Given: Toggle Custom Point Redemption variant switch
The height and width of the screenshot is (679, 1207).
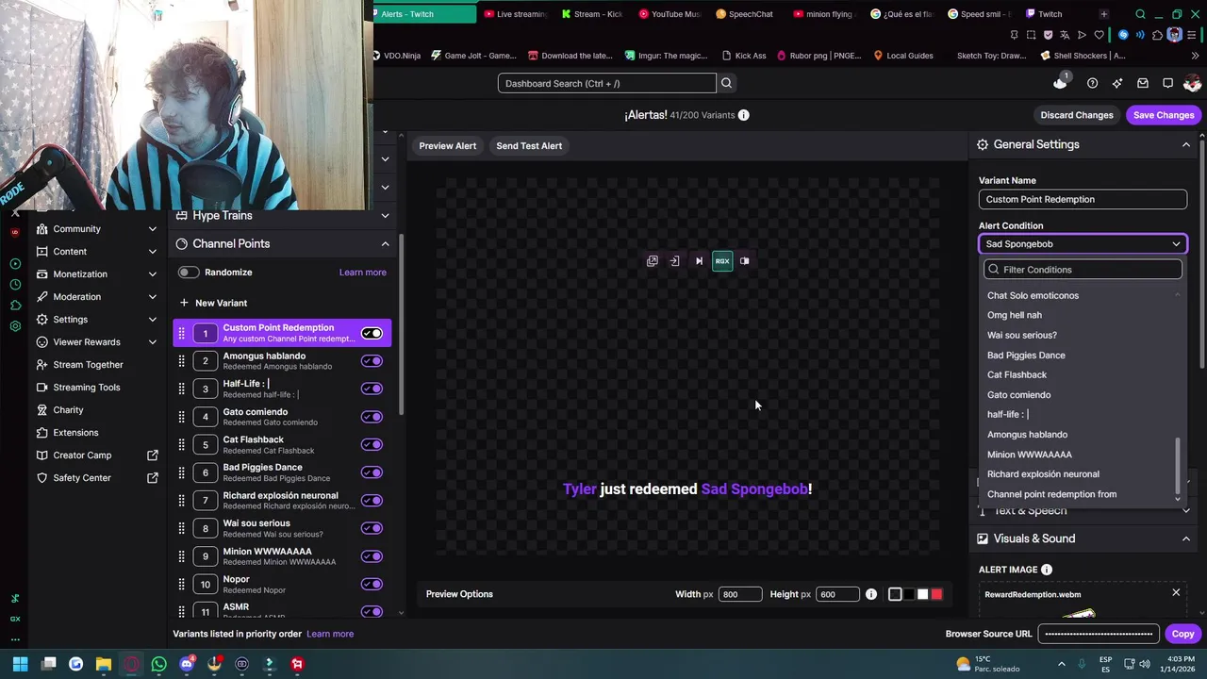Looking at the screenshot, I should [x=372, y=333].
